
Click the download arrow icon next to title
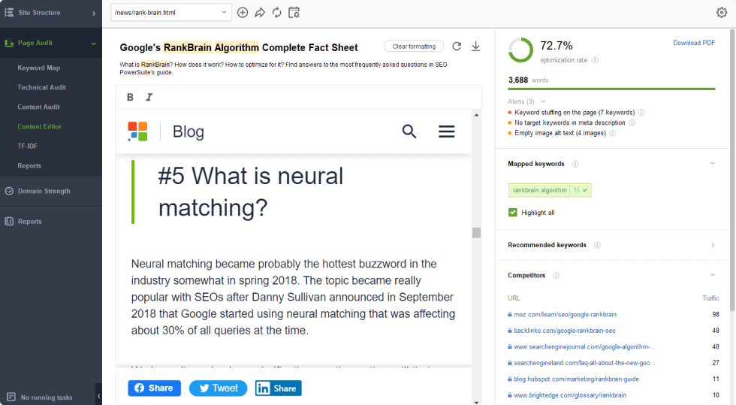click(475, 46)
